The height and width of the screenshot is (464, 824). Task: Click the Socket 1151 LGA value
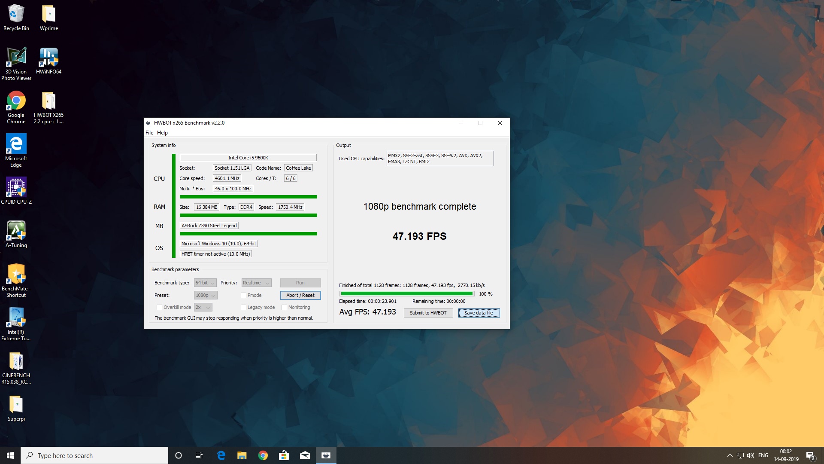(232, 168)
